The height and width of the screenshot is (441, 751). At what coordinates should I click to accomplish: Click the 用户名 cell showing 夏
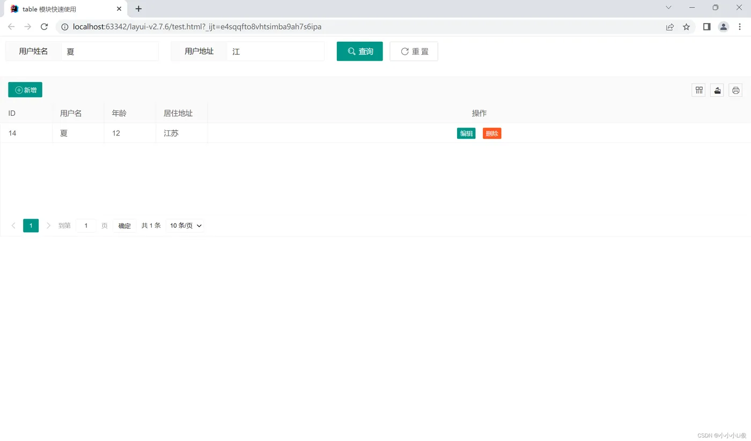[x=78, y=133]
